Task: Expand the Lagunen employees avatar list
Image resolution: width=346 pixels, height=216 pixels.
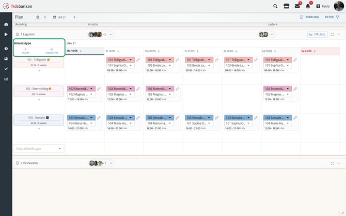Action: [111, 35]
